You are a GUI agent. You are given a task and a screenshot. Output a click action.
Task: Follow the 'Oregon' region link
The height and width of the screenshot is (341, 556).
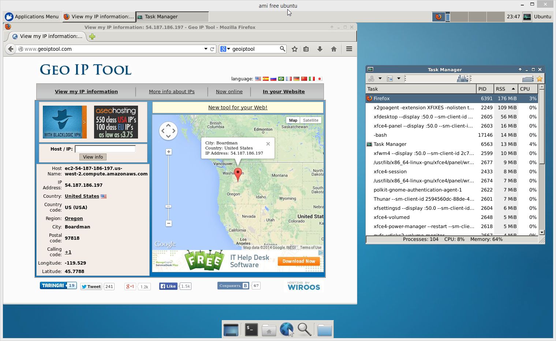point(74,219)
